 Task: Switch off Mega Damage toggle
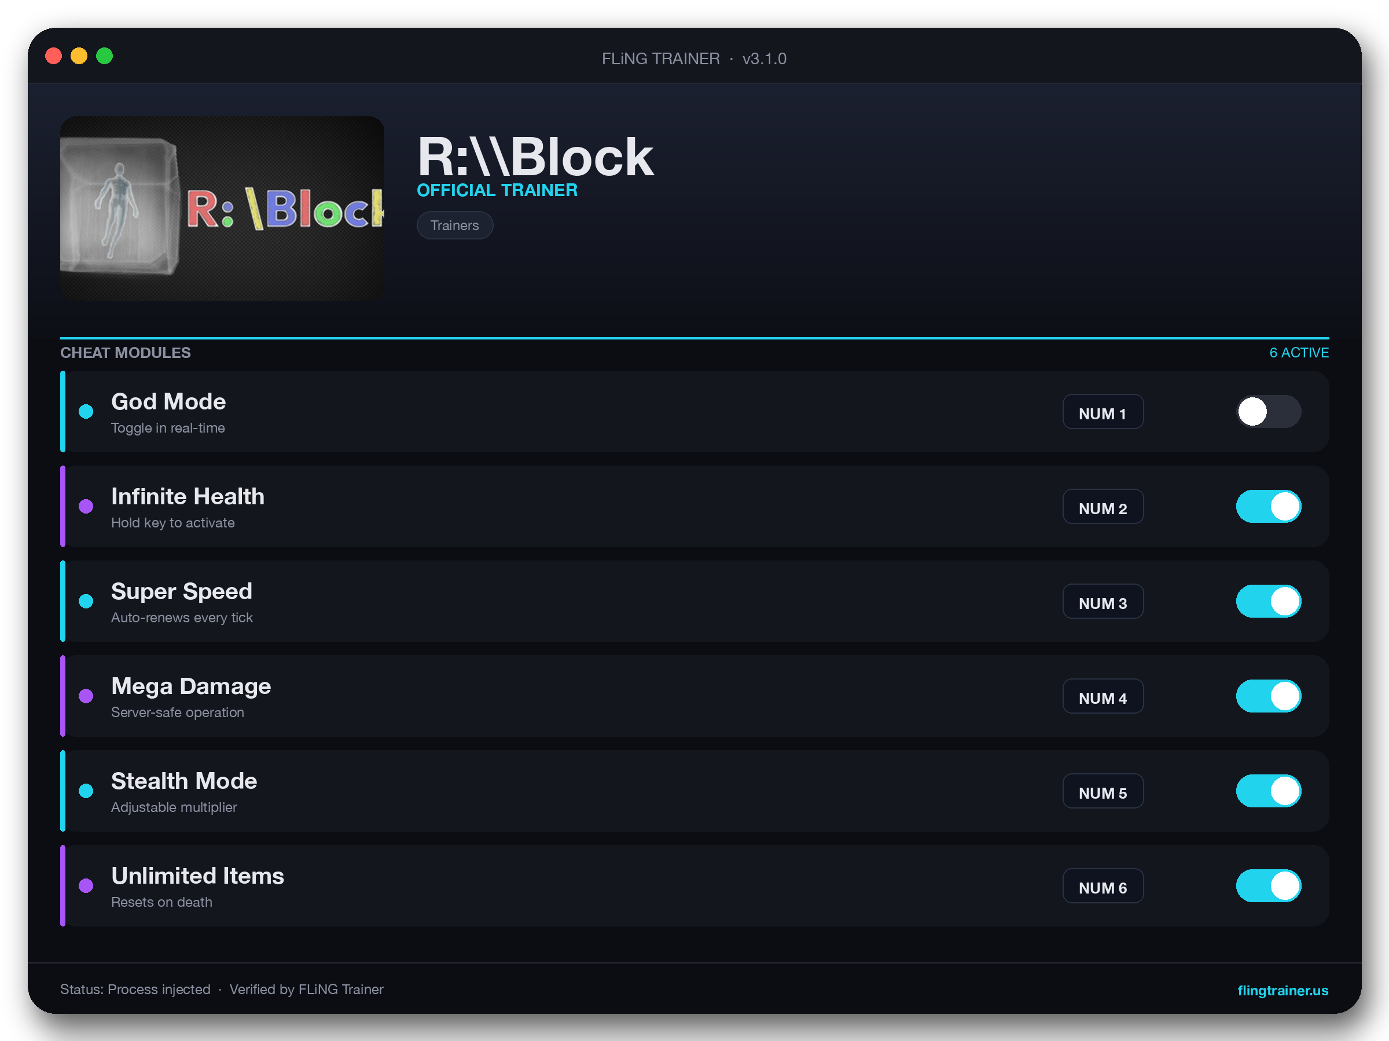[1269, 696]
